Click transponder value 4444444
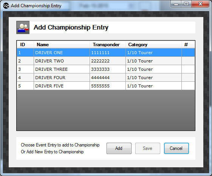This screenshot has height=176, width=212. pos(108,78)
